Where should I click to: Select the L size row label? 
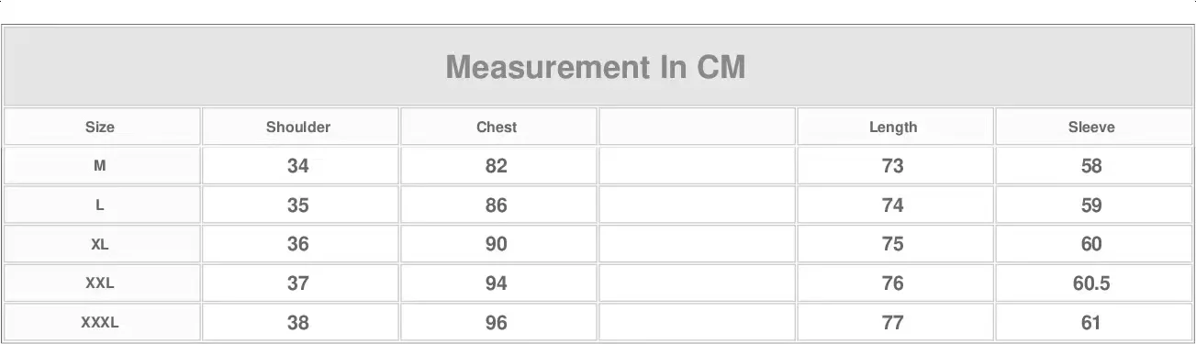(x=100, y=205)
